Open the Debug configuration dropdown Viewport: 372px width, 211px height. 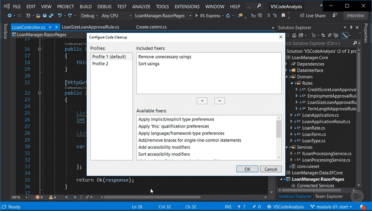pyautogui.click(x=89, y=16)
